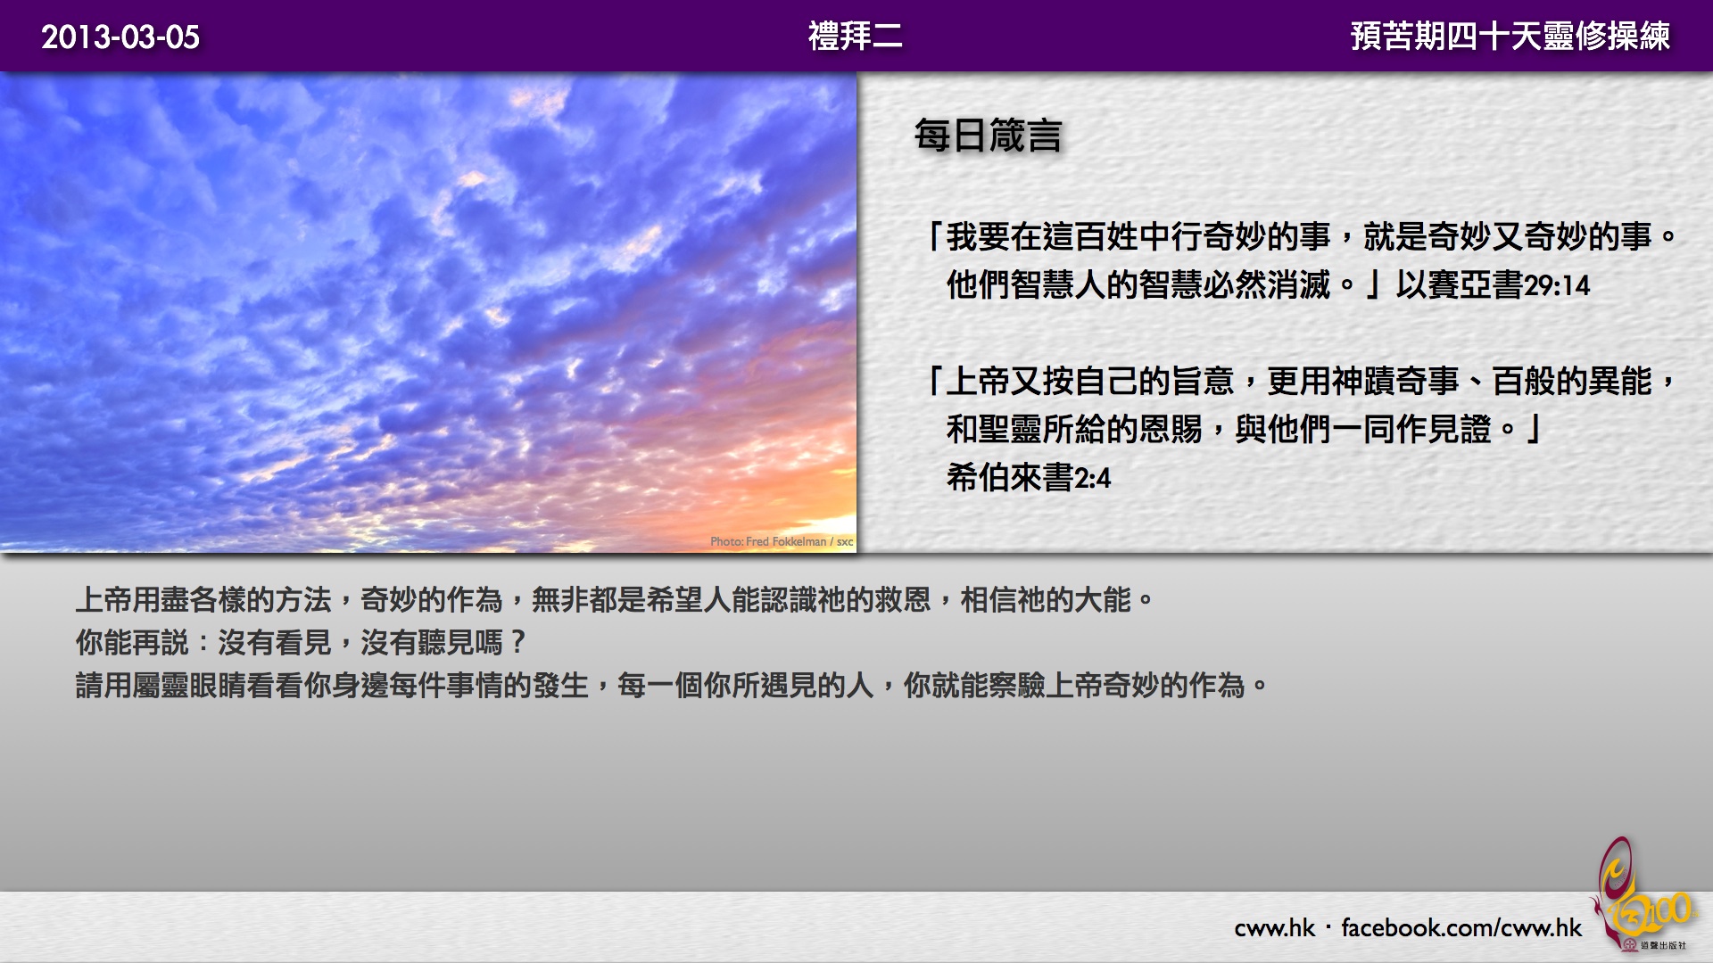Click the 預苦期四十天靈修操練 title
The height and width of the screenshot is (963, 1713).
[1510, 37]
